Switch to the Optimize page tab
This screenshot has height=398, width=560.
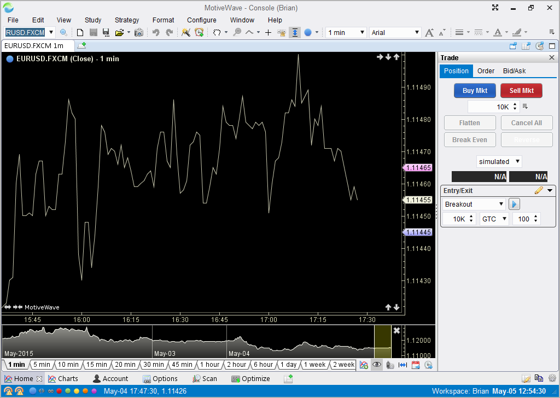pyautogui.click(x=250, y=379)
